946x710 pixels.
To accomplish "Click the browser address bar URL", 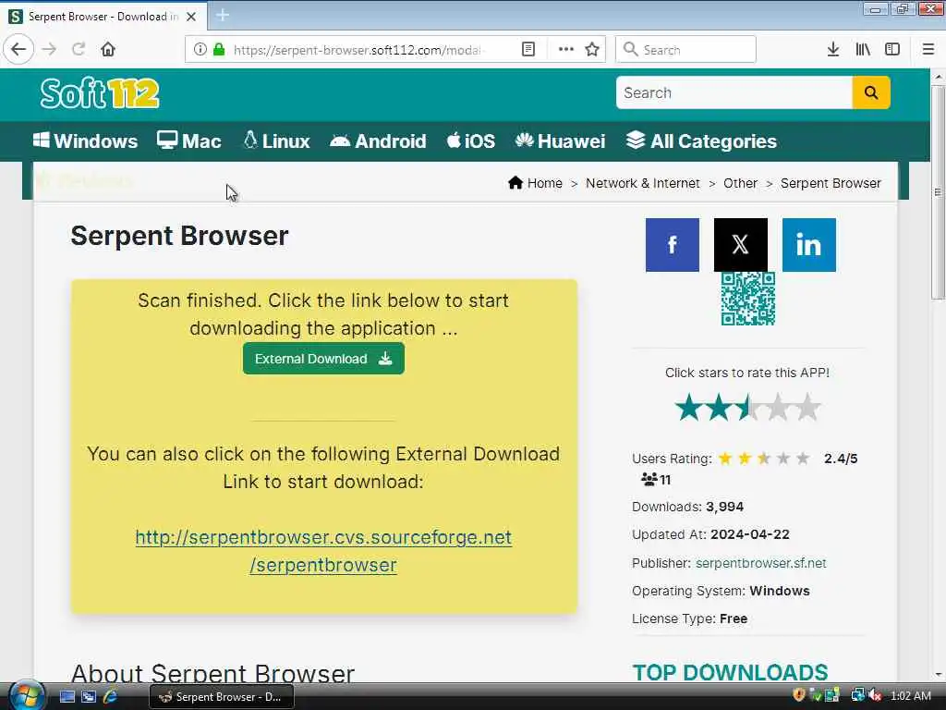I will click(x=358, y=50).
